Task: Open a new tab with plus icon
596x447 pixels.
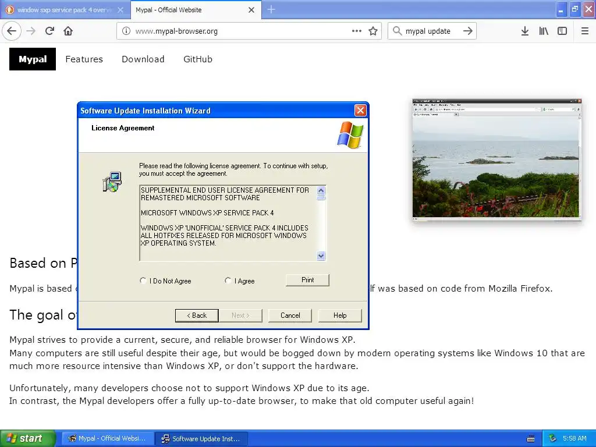Action: [271, 9]
